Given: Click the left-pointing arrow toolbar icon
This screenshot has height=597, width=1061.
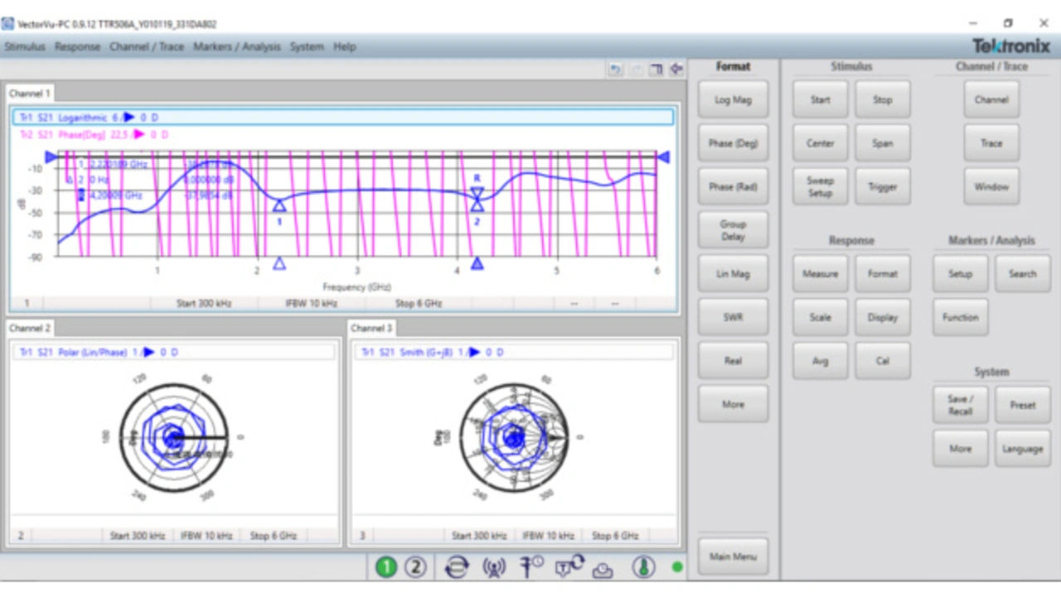Looking at the screenshot, I should tap(676, 70).
